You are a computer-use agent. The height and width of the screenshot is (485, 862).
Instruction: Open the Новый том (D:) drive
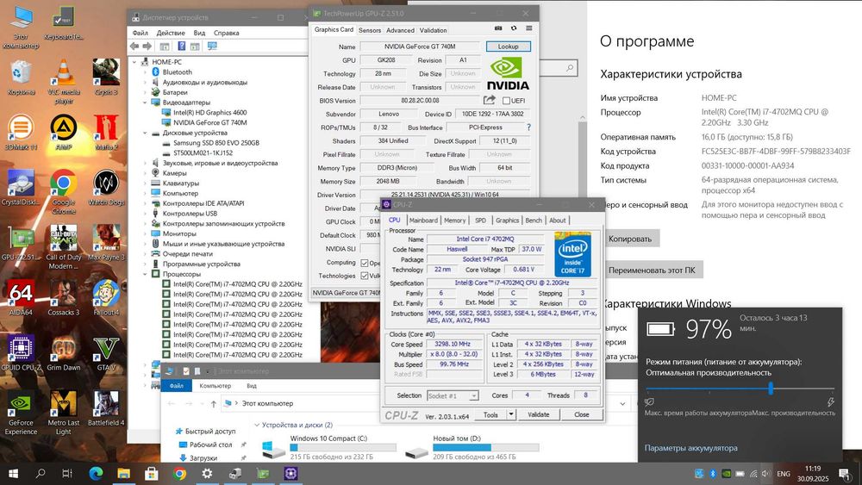point(472,448)
